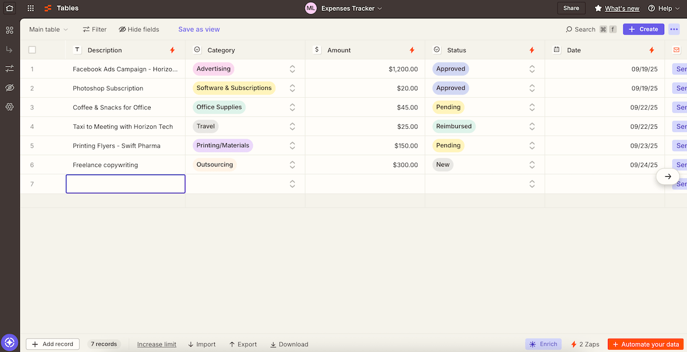Check the select-all checkbox above the rows
687x352 pixels.
coord(32,50)
